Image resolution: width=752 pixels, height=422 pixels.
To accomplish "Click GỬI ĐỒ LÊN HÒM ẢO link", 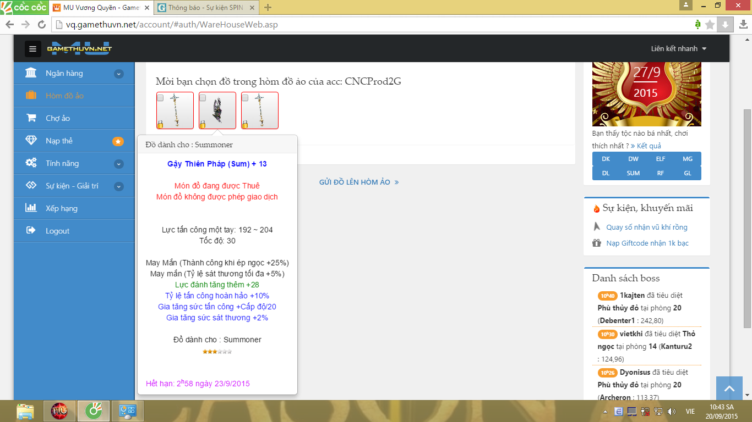I will point(359,182).
